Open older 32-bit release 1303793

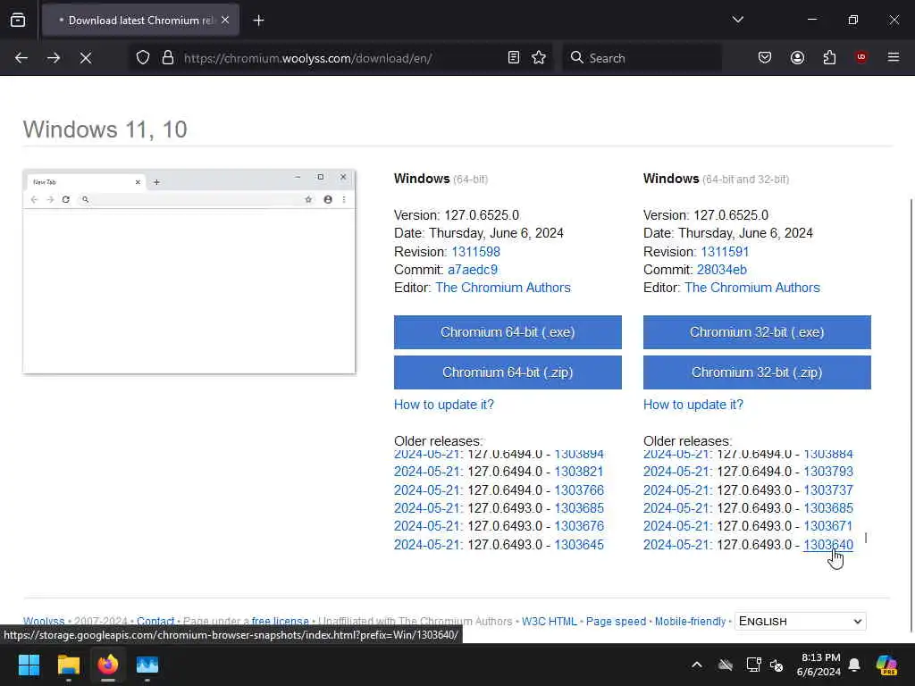tap(828, 472)
